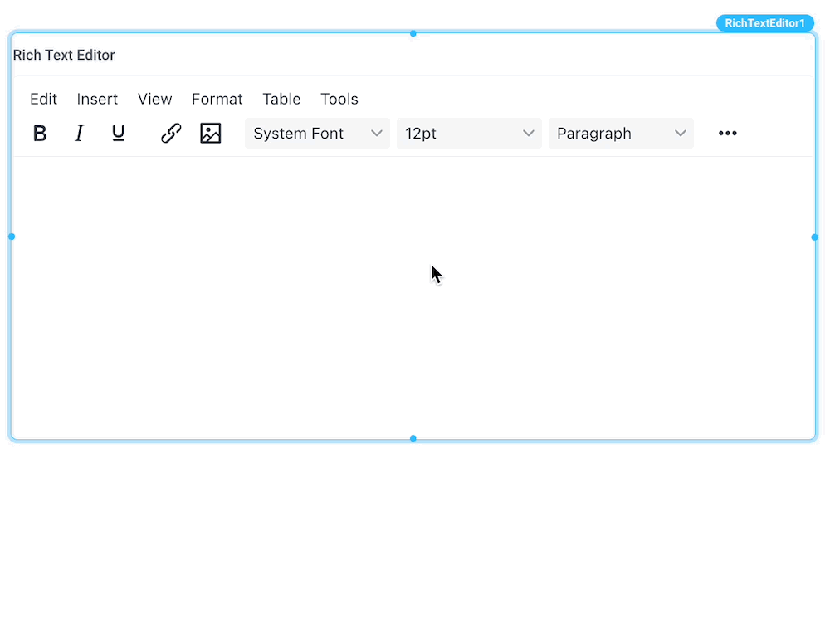Insert an image
This screenshot has height=630, width=830.
click(211, 133)
